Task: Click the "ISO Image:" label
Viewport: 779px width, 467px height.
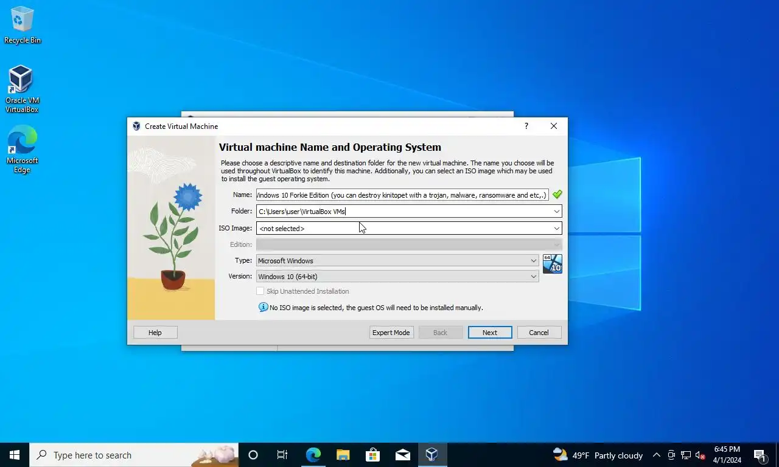Action: (235, 228)
